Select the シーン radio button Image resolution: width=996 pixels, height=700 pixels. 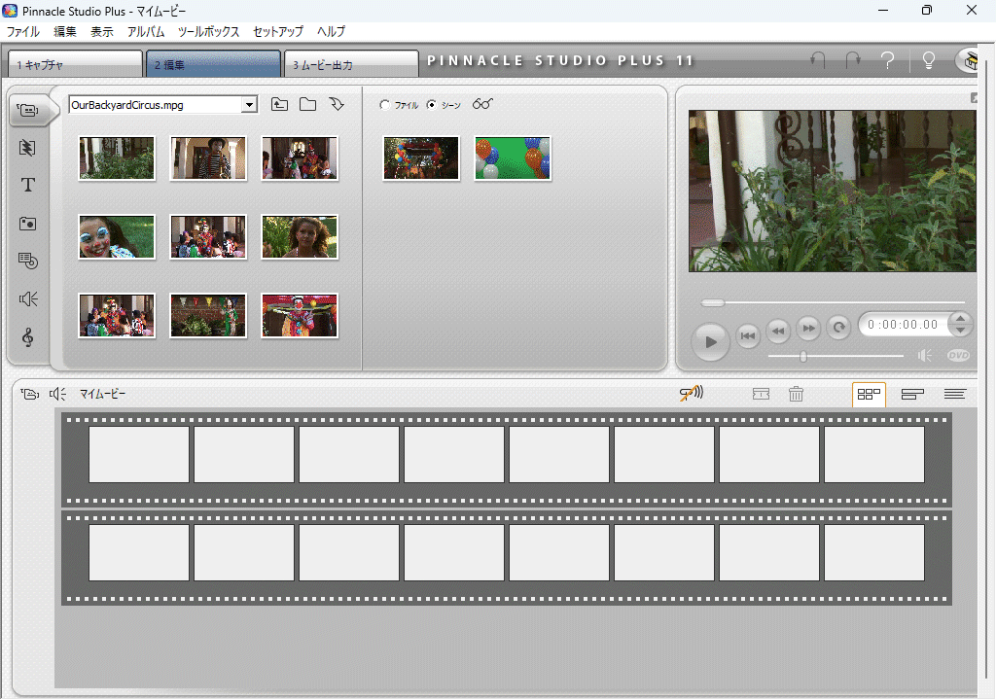click(431, 105)
